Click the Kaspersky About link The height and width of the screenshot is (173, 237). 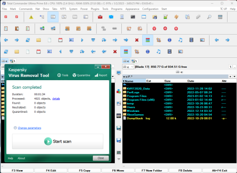(21, 158)
